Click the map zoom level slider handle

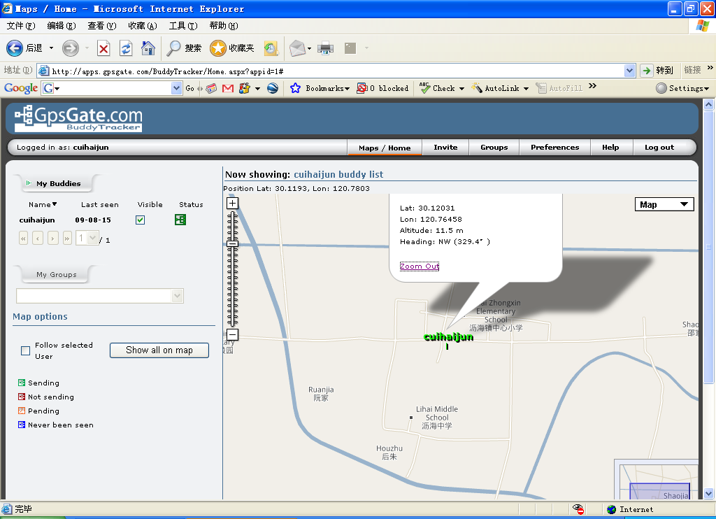[232, 243]
